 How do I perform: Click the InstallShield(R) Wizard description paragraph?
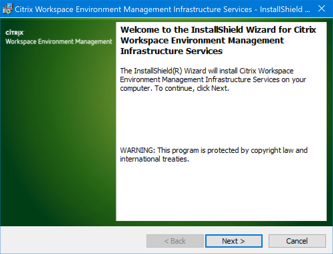[213, 80]
